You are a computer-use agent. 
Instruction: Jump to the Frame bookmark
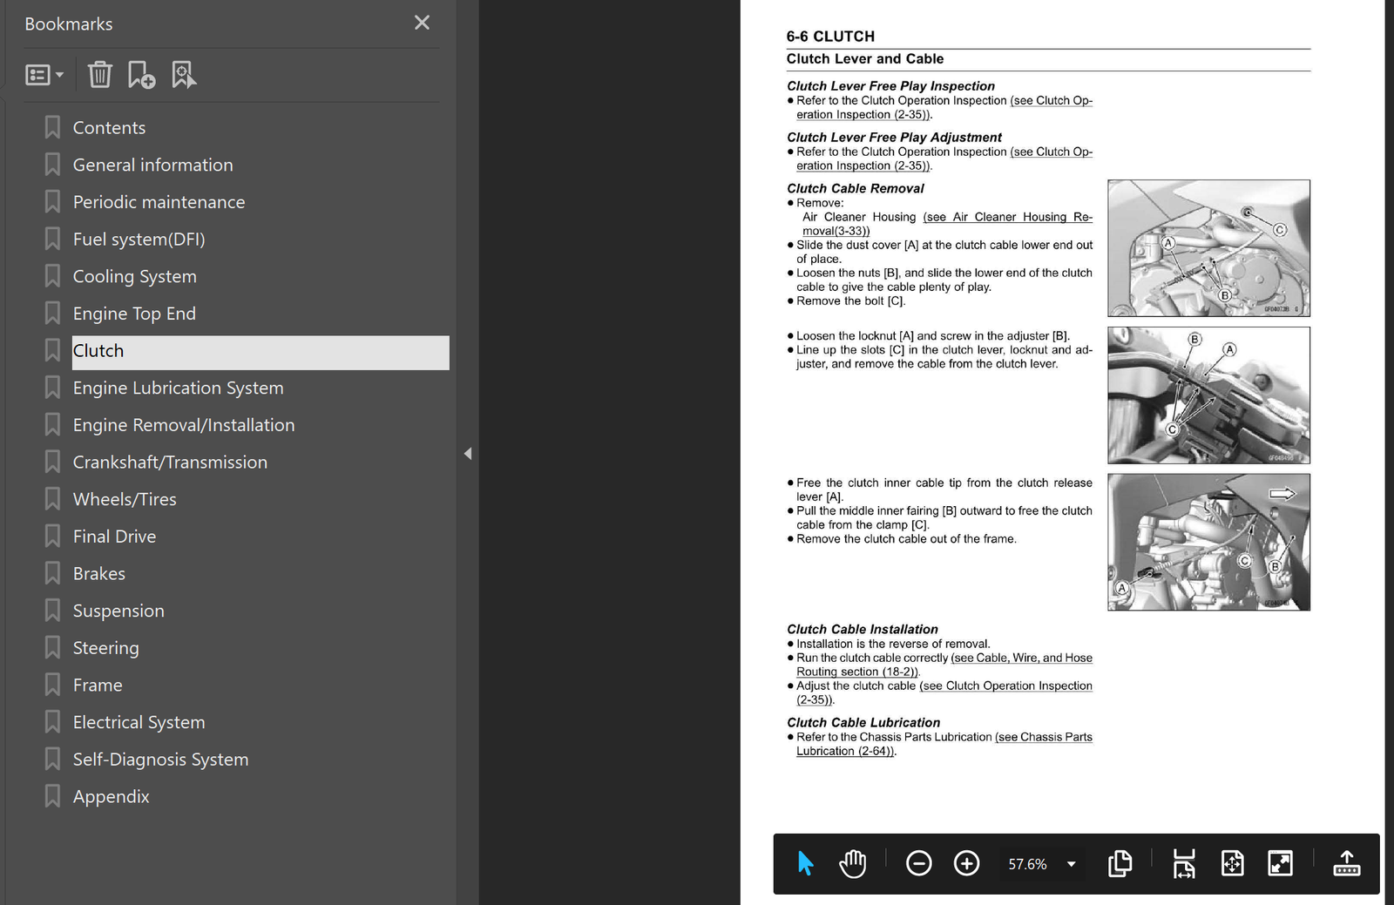tap(98, 686)
